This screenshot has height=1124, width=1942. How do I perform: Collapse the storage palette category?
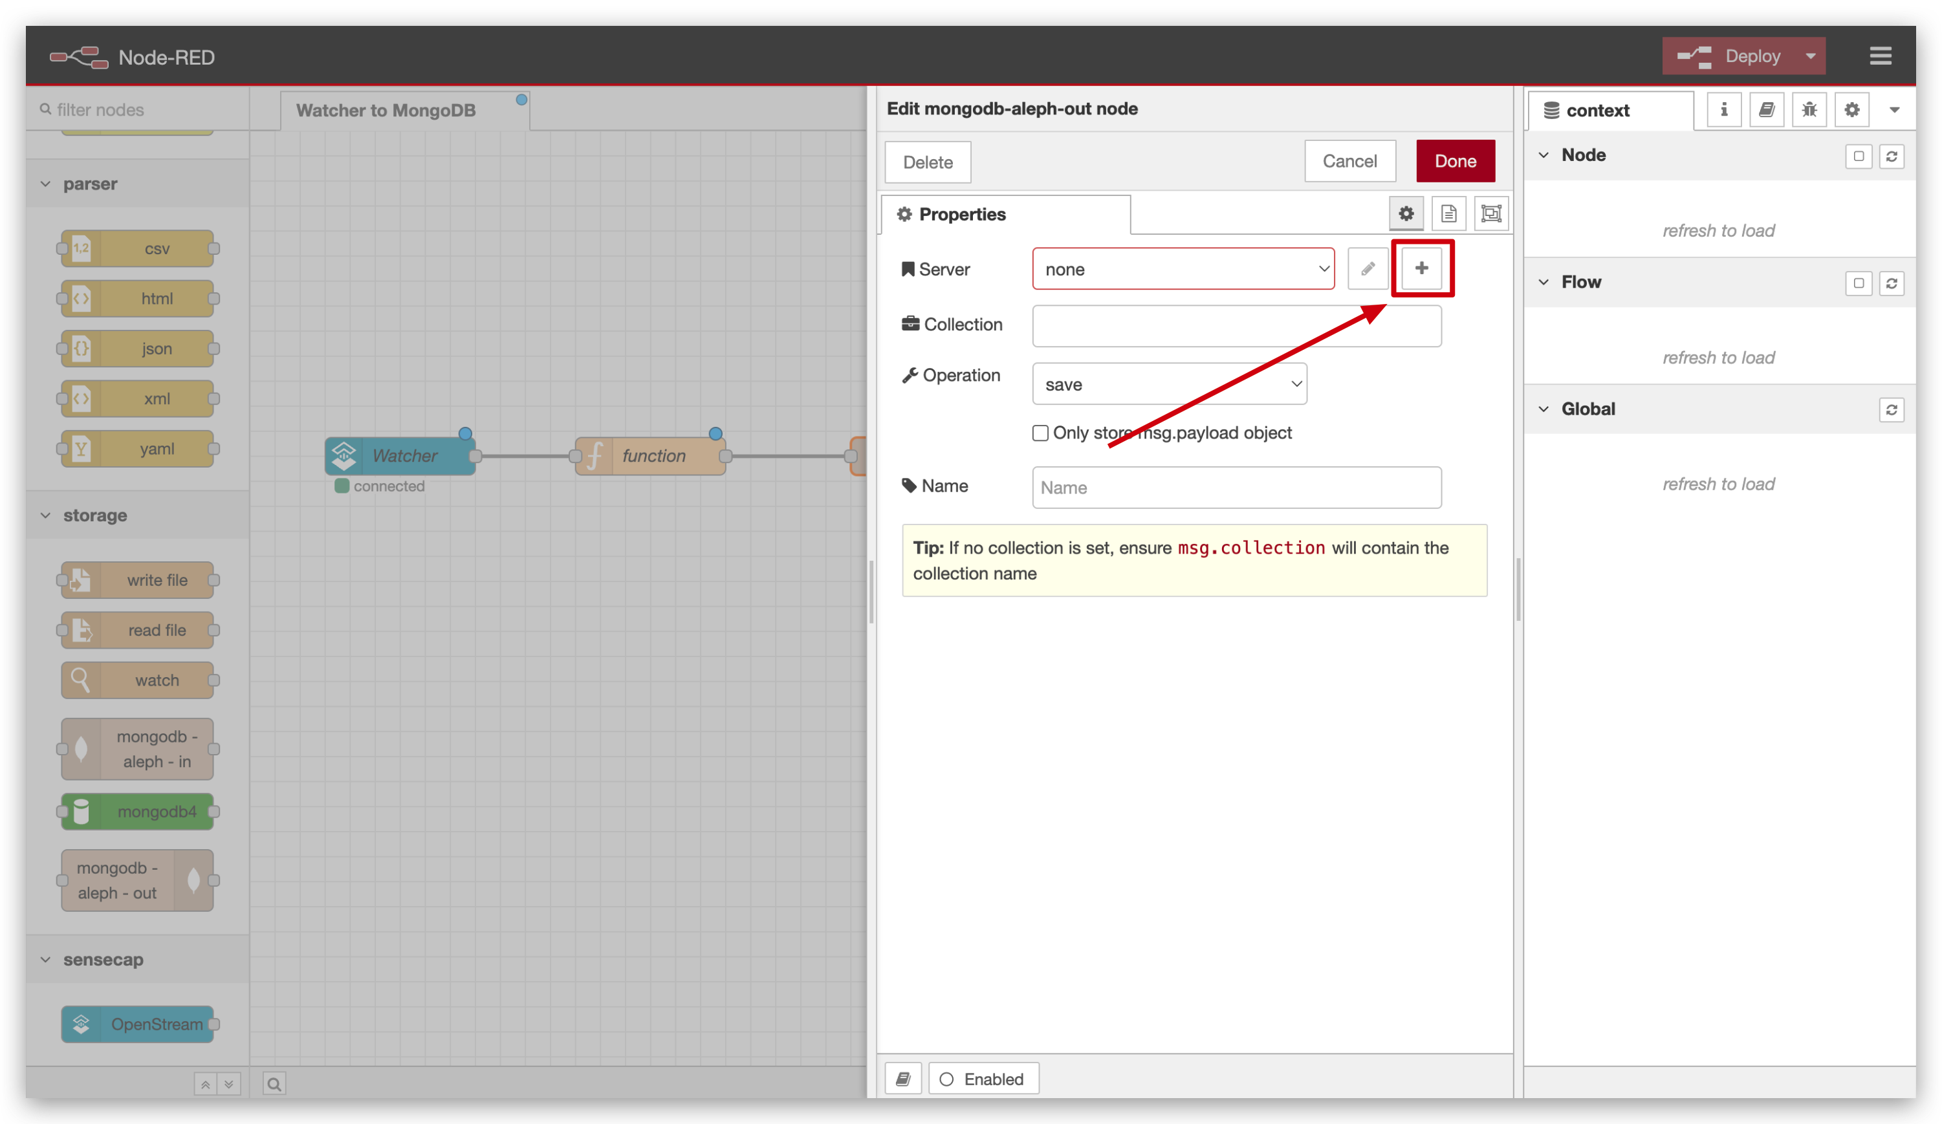point(137,515)
